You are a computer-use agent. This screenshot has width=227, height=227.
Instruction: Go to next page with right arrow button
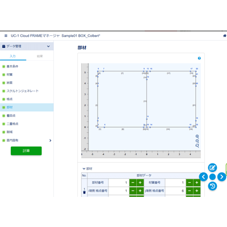(x=222, y=177)
